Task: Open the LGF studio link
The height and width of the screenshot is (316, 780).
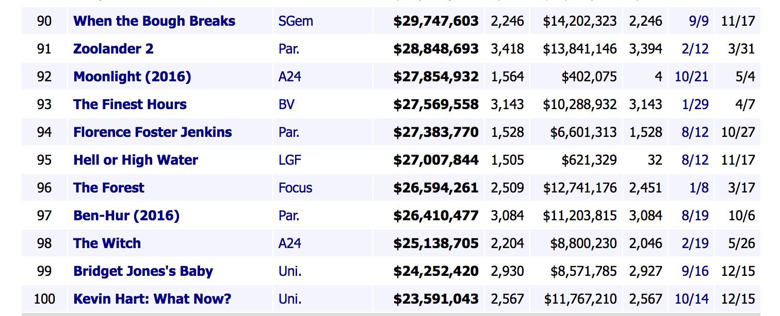Action: coord(289,160)
